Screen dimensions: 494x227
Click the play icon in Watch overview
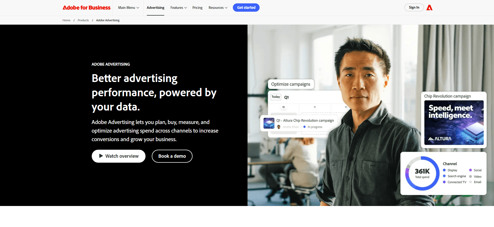(x=101, y=156)
